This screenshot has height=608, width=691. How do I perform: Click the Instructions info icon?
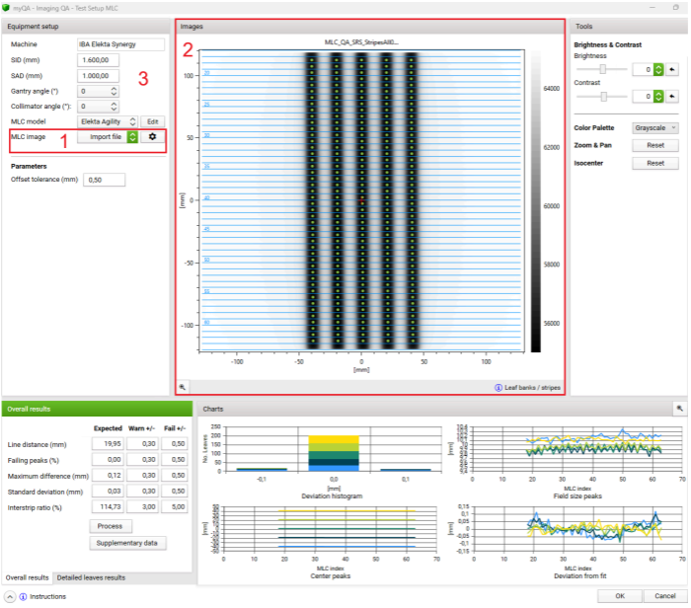coord(24,597)
